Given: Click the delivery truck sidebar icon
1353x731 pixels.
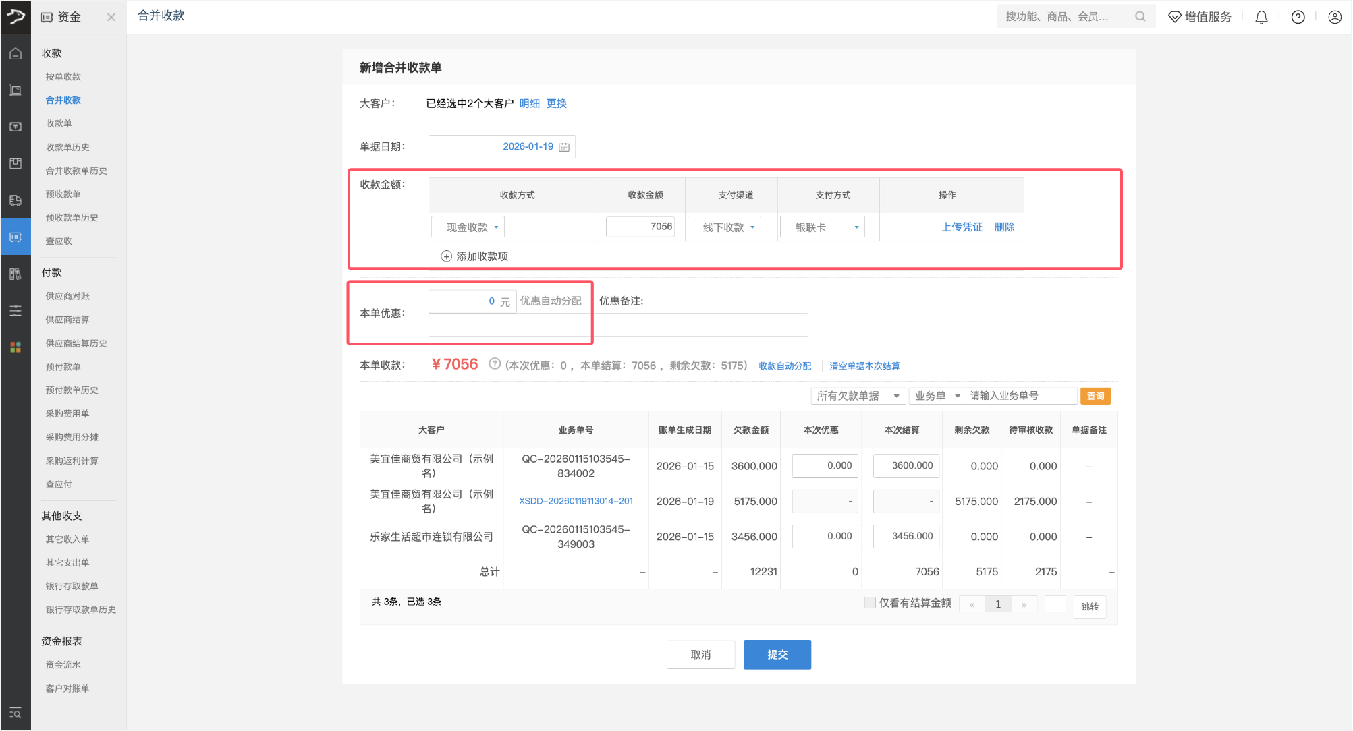Looking at the screenshot, I should coord(16,200).
